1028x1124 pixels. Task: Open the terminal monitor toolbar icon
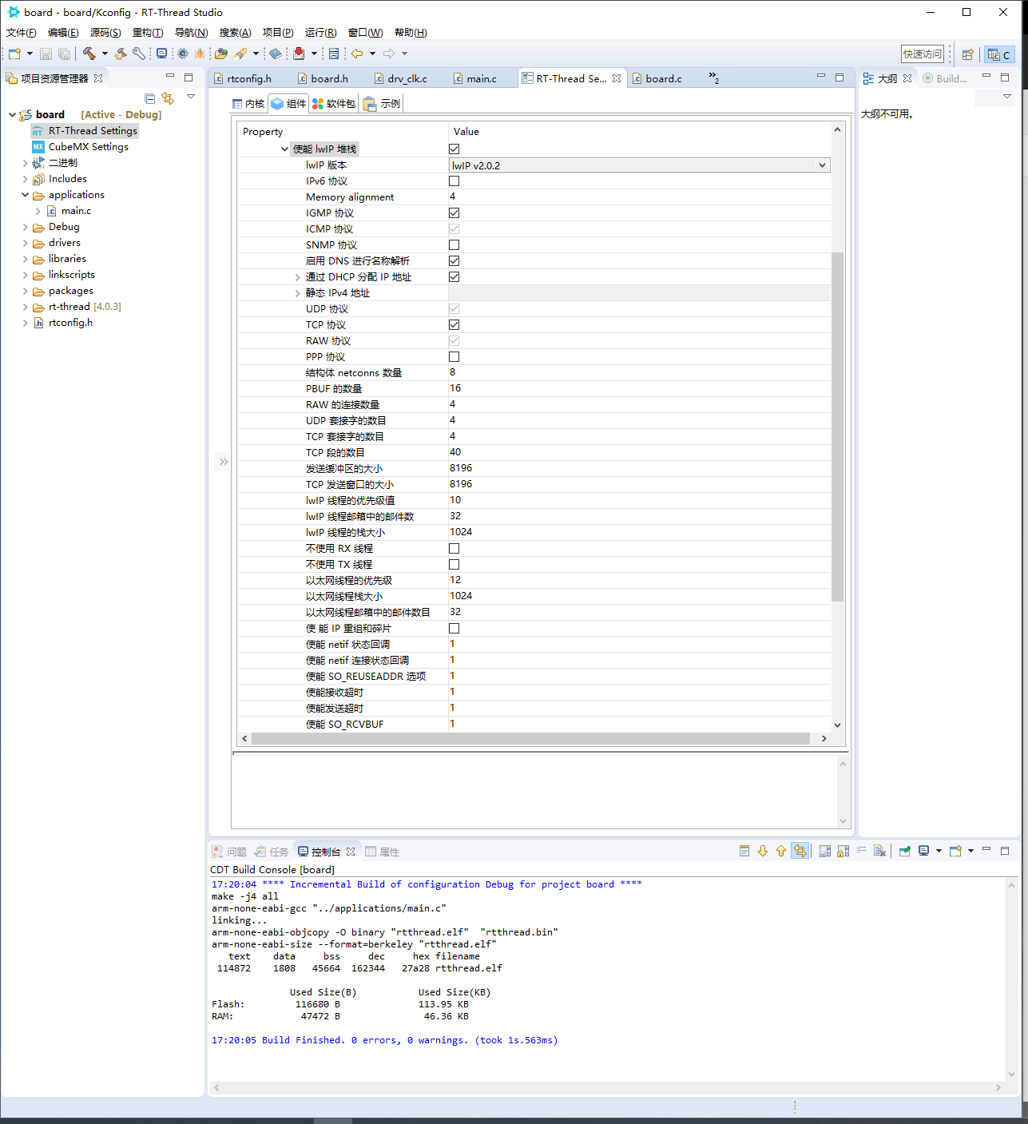pyautogui.click(x=162, y=54)
